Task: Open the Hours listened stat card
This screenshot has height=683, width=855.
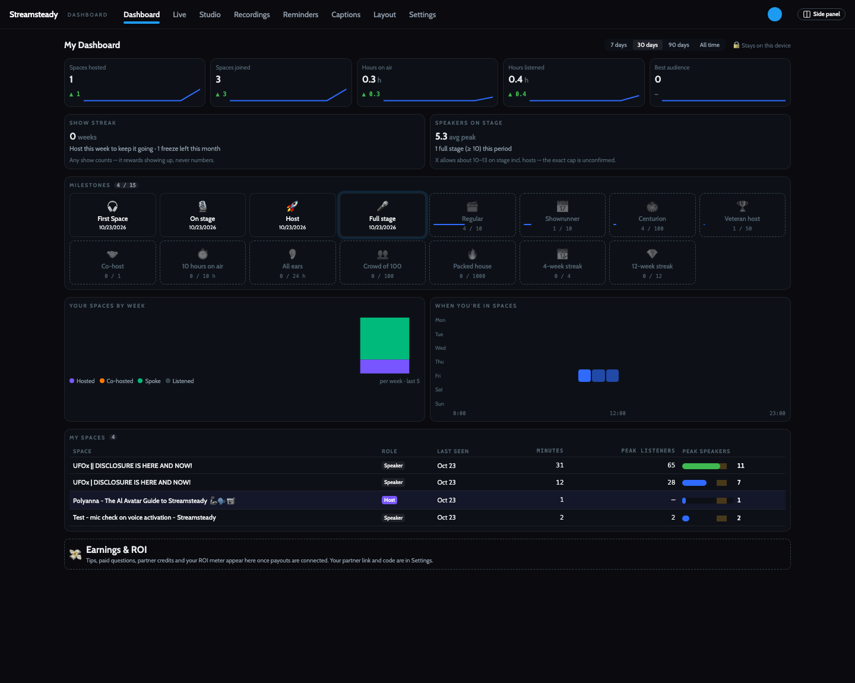Action: coord(574,83)
